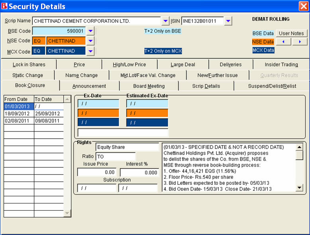The image size is (310, 235).
Task: Click the Scrip Name input field
Action: pyautogui.click(x=96, y=21)
